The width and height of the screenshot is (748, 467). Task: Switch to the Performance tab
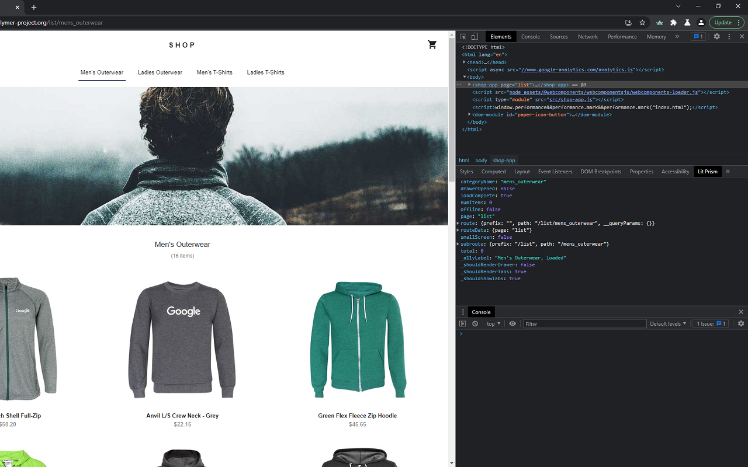pyautogui.click(x=622, y=37)
